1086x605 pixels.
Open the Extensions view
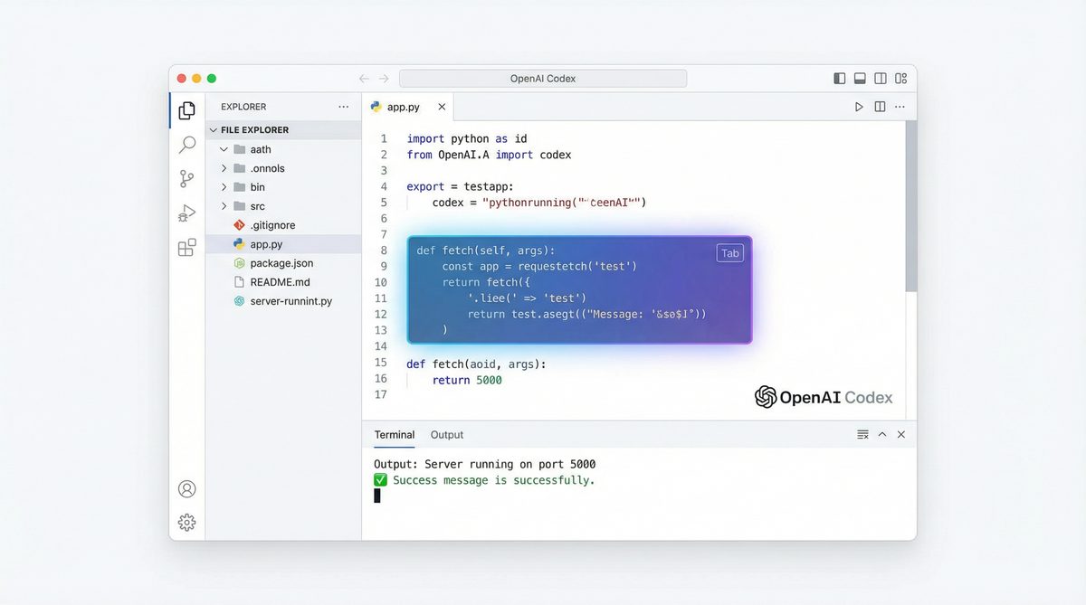(186, 247)
